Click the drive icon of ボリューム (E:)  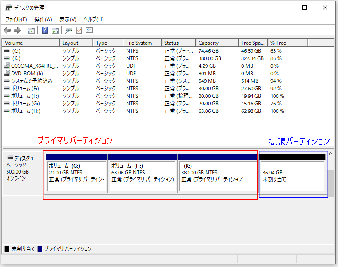click(7, 89)
